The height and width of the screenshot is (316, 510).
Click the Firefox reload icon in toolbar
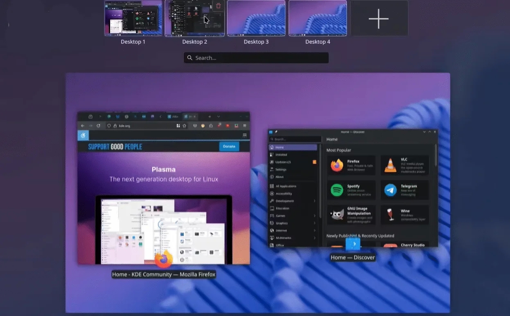click(98, 126)
